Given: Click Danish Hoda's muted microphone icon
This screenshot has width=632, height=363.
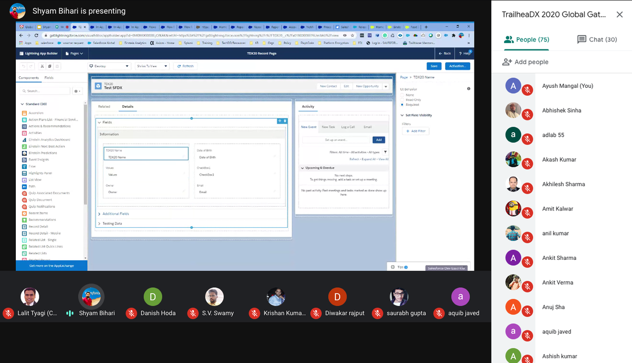Looking at the screenshot, I should click(x=132, y=314).
